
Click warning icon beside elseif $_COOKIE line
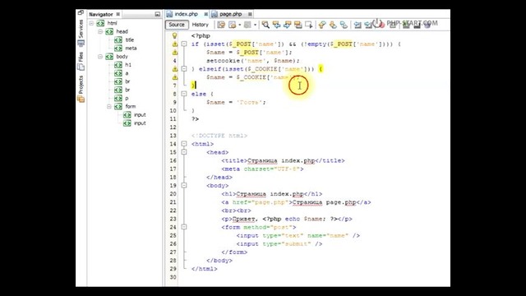click(x=175, y=69)
